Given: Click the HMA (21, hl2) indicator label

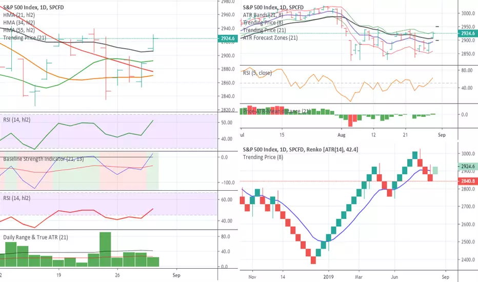Looking at the screenshot, I should pyautogui.click(x=19, y=15).
